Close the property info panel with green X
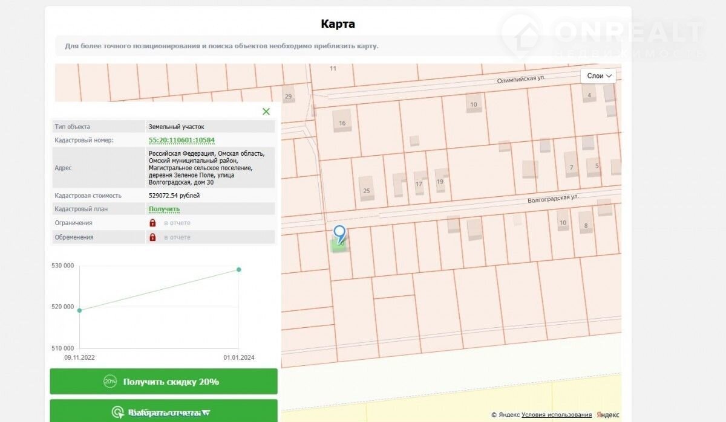 [x=266, y=112]
